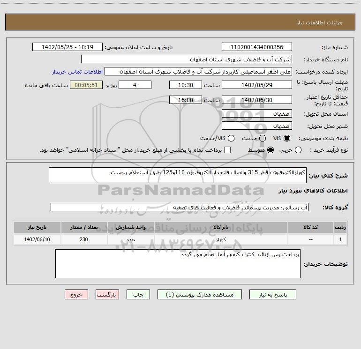Click the quantity cell 230
Image resolution: width=361 pixels, height=349 pixels.
pos(84,239)
